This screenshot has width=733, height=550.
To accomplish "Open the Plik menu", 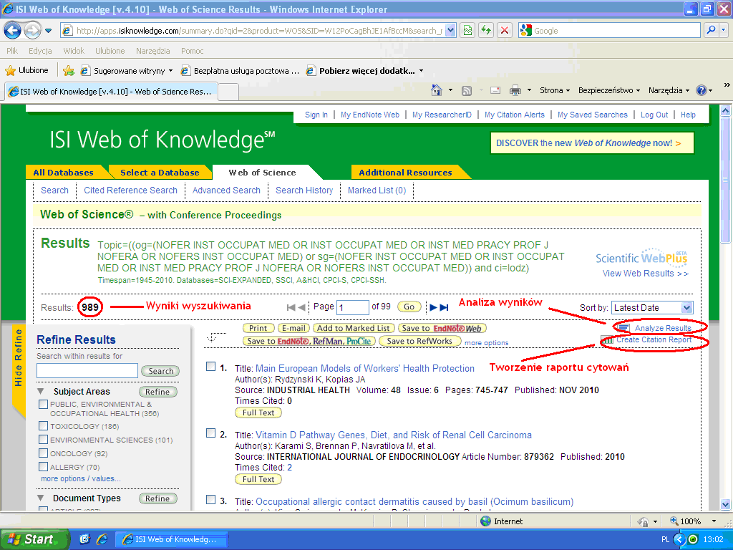I will pyautogui.click(x=12, y=51).
